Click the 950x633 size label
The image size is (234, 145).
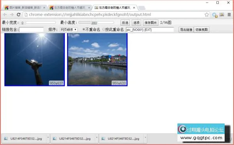119,83
